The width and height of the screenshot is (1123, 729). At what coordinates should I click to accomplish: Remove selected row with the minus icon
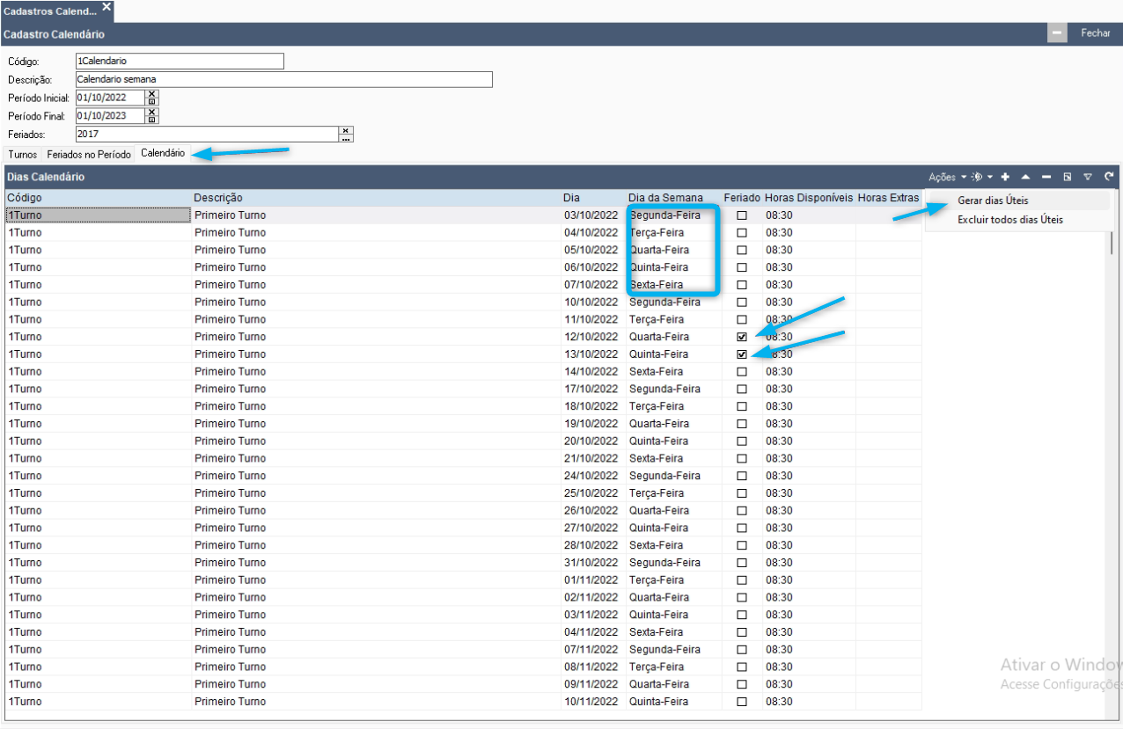(1046, 177)
